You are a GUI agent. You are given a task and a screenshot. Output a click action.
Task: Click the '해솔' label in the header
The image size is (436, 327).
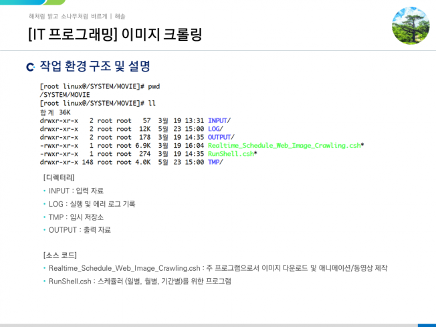pyautogui.click(x=120, y=15)
